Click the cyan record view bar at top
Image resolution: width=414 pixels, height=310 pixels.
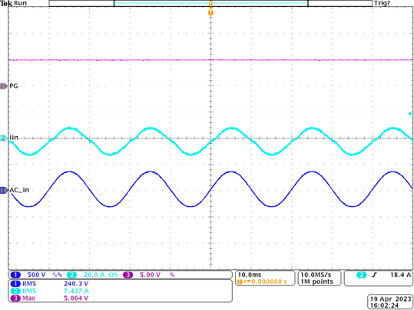pyautogui.click(x=210, y=3)
